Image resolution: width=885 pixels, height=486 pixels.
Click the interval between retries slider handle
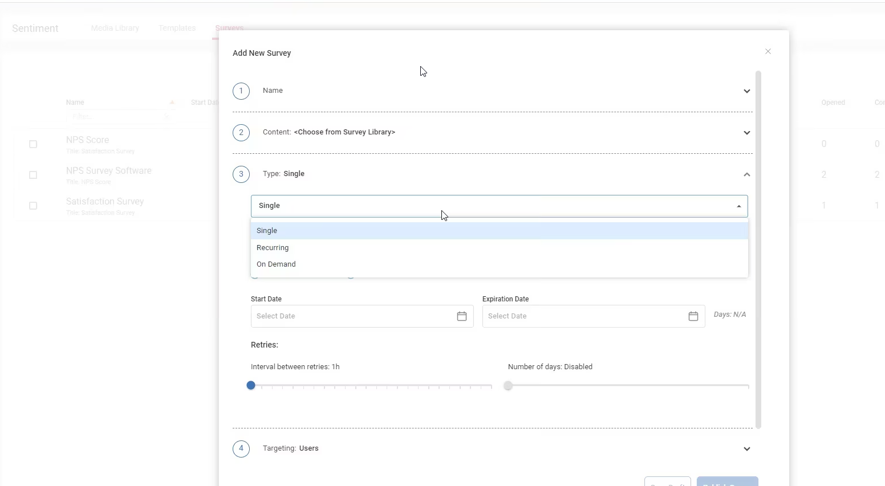(251, 386)
